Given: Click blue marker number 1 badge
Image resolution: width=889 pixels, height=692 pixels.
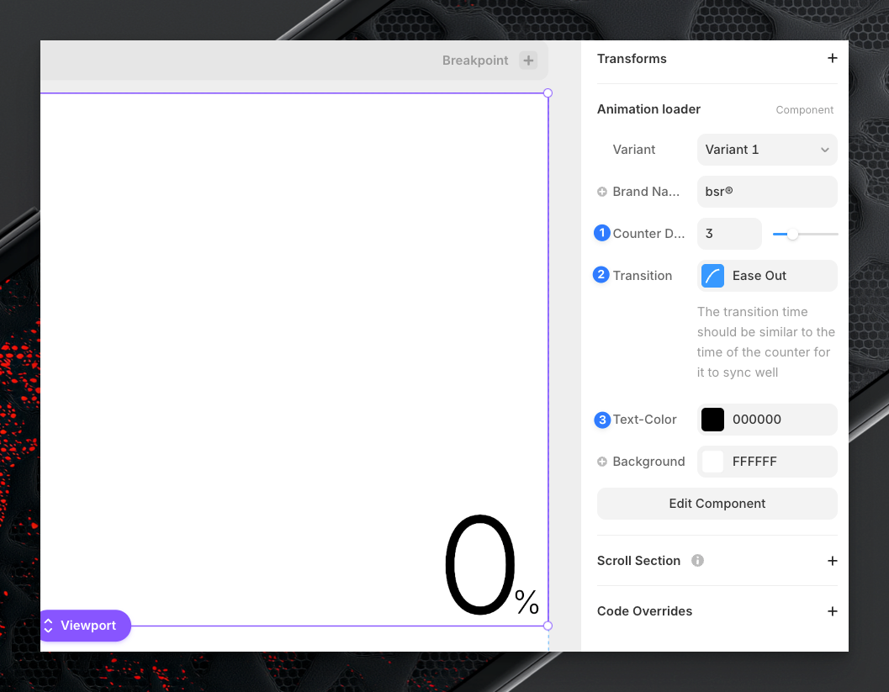Looking at the screenshot, I should click(602, 233).
